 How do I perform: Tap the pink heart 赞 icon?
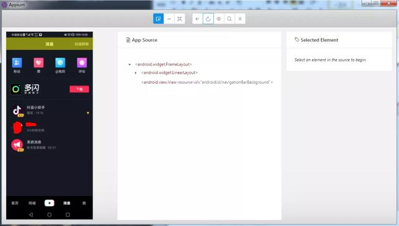(x=39, y=62)
